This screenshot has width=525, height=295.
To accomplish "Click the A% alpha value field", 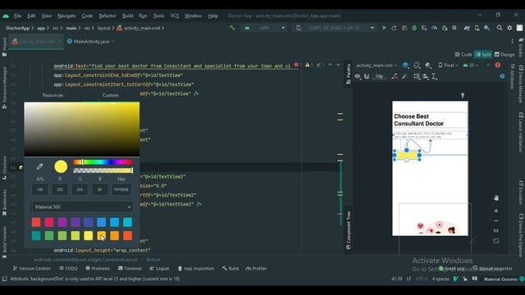I will [x=40, y=189].
